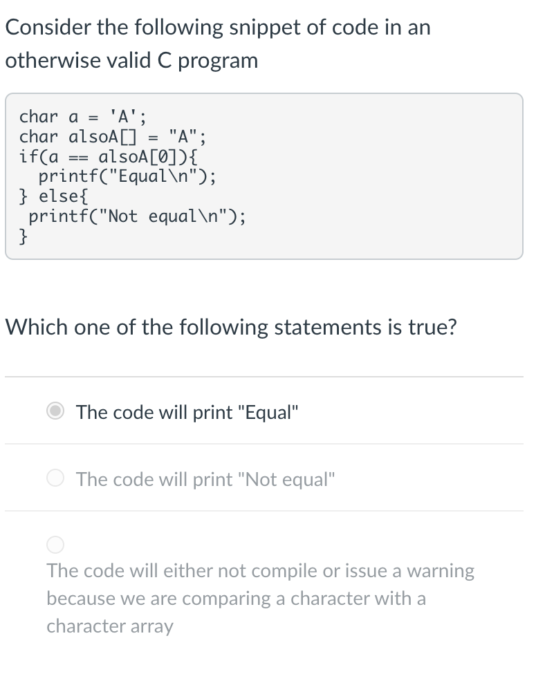Click the code line char alsoA[] = "A";
This screenshot has width=545, height=683.
[113, 137]
